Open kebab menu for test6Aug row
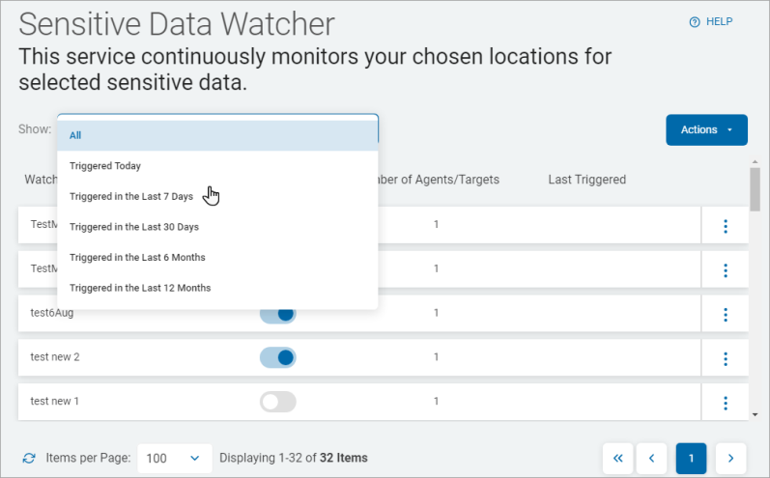The height and width of the screenshot is (478, 770). [x=725, y=314]
